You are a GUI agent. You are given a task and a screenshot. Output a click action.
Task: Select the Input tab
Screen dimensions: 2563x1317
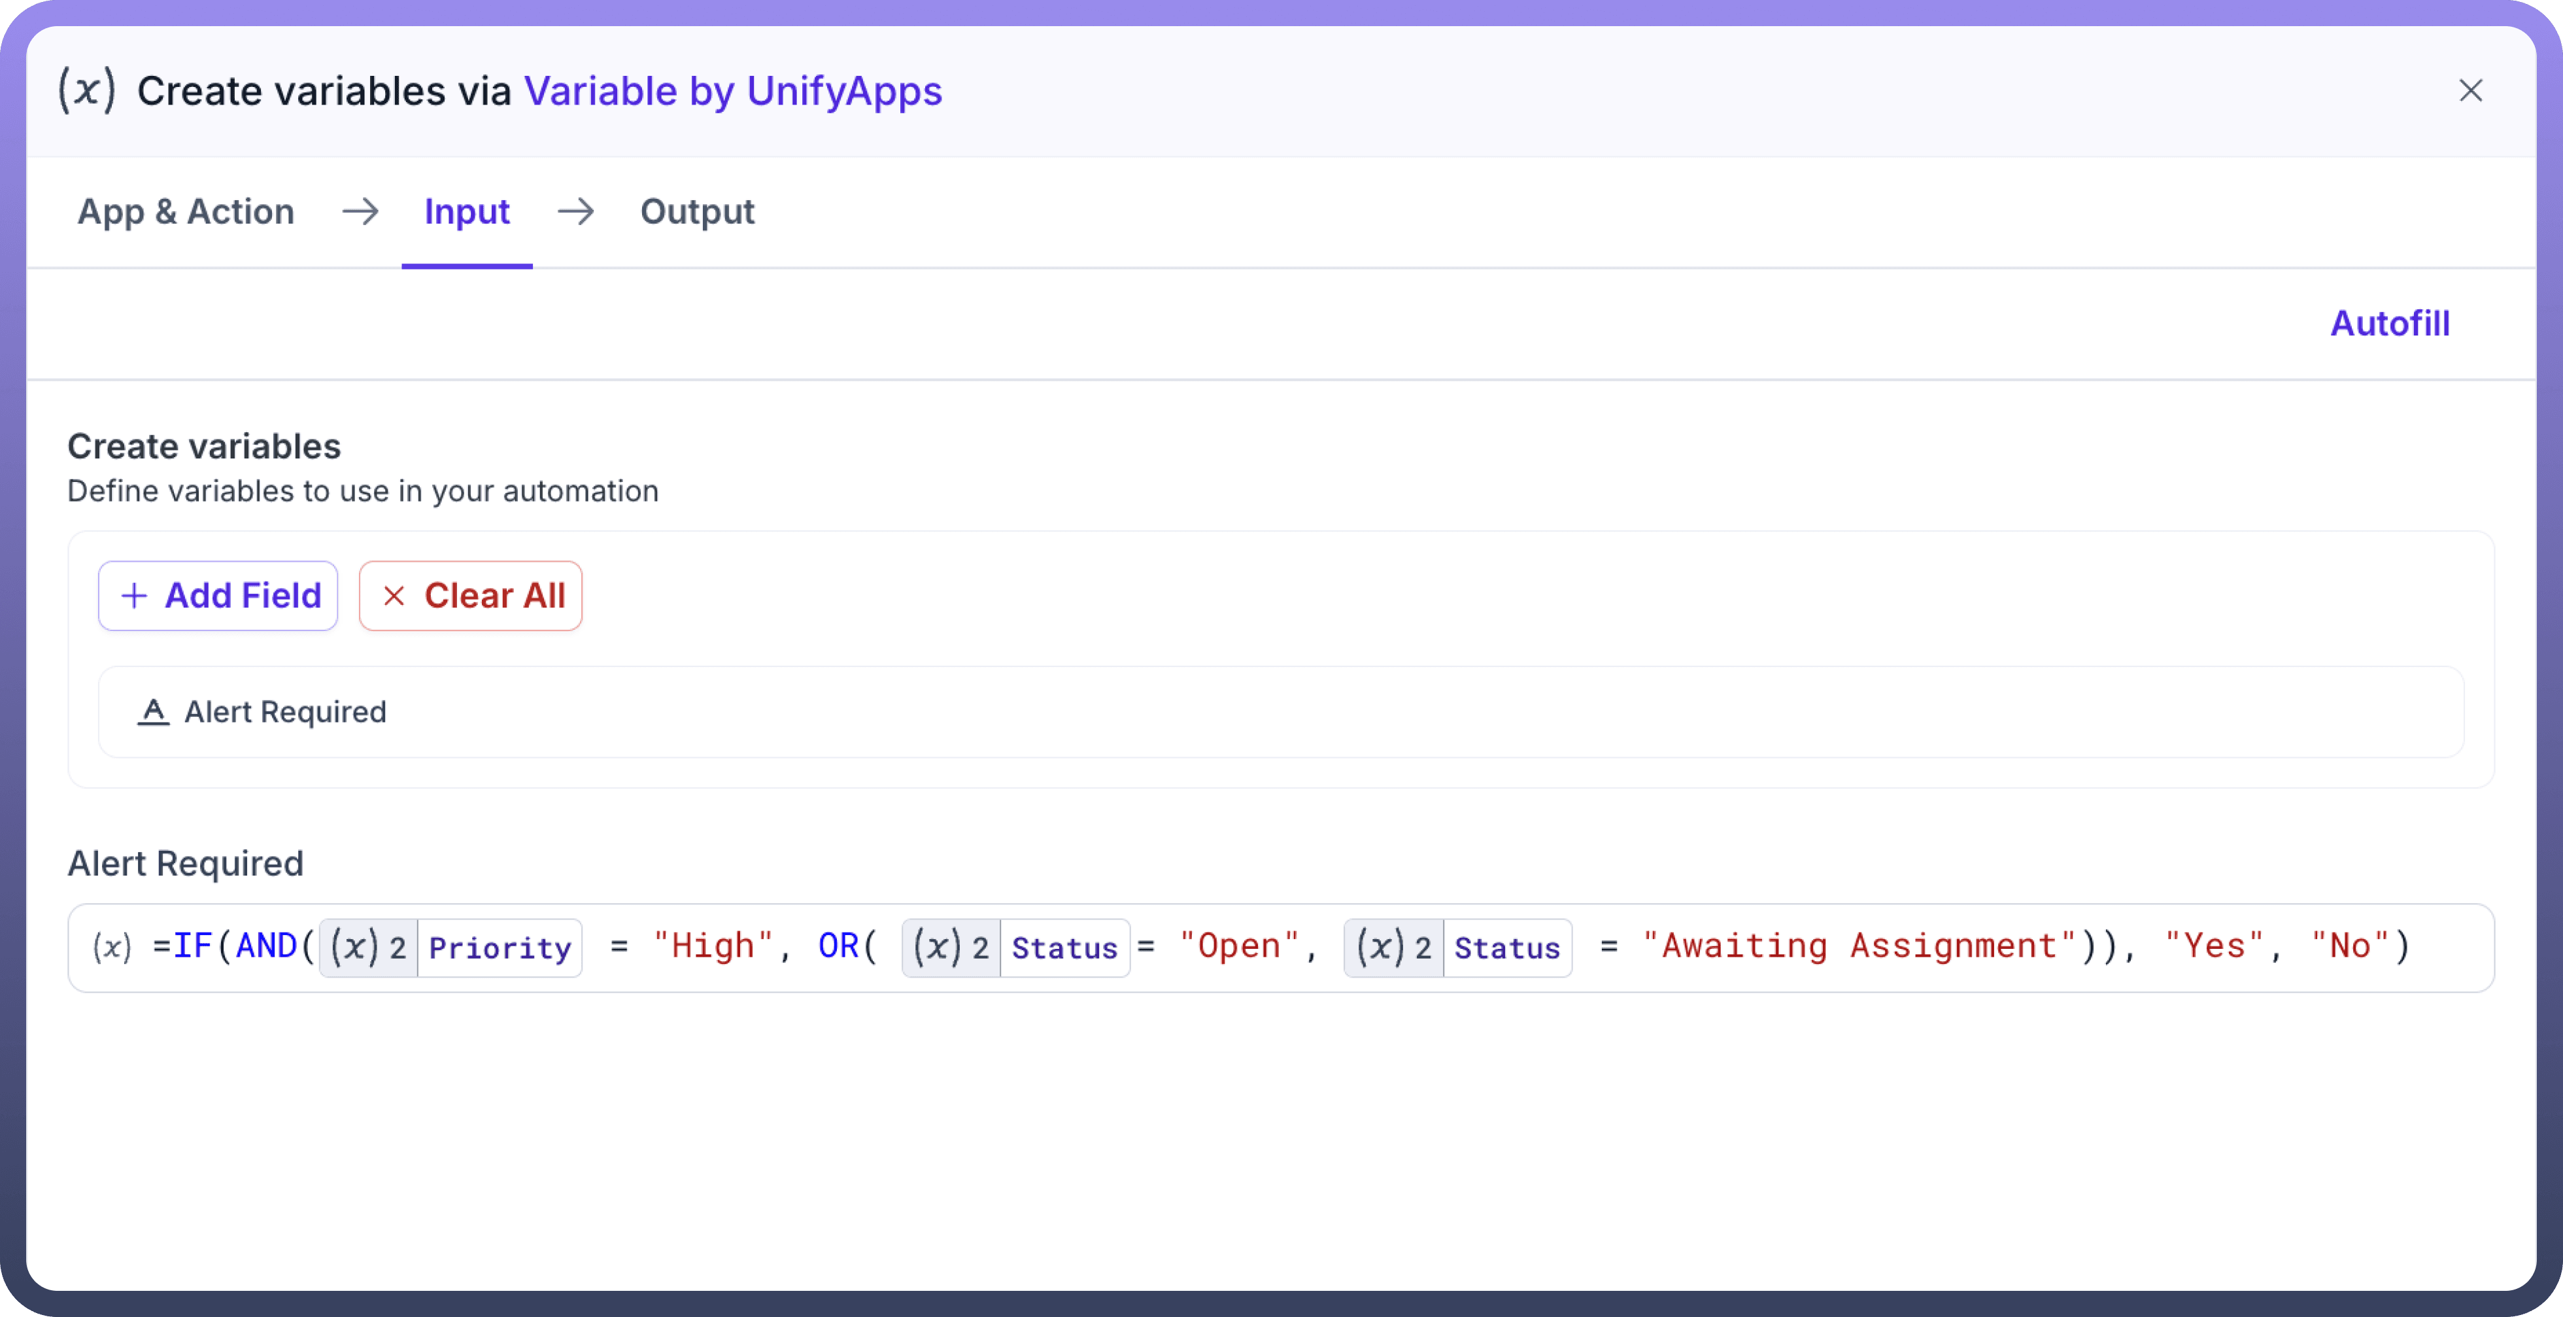pos(467,211)
